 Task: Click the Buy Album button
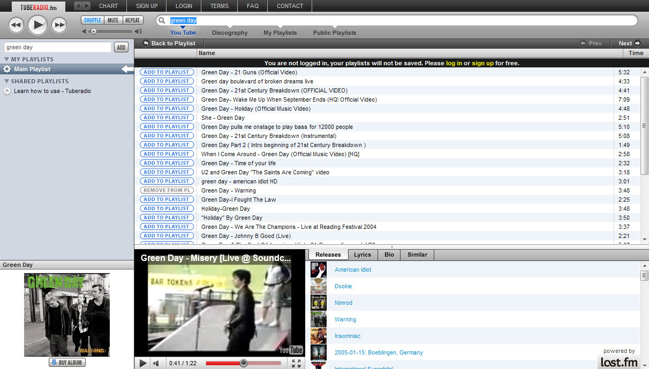pyautogui.click(x=67, y=363)
